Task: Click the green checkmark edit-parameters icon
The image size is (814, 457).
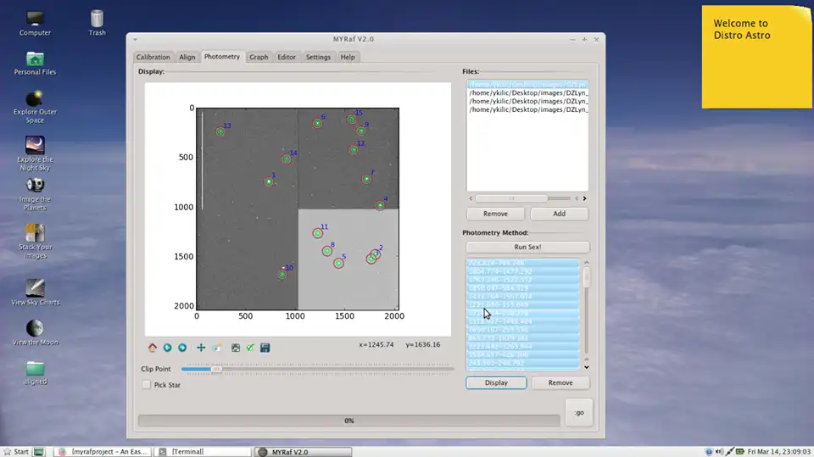Action: (x=250, y=348)
